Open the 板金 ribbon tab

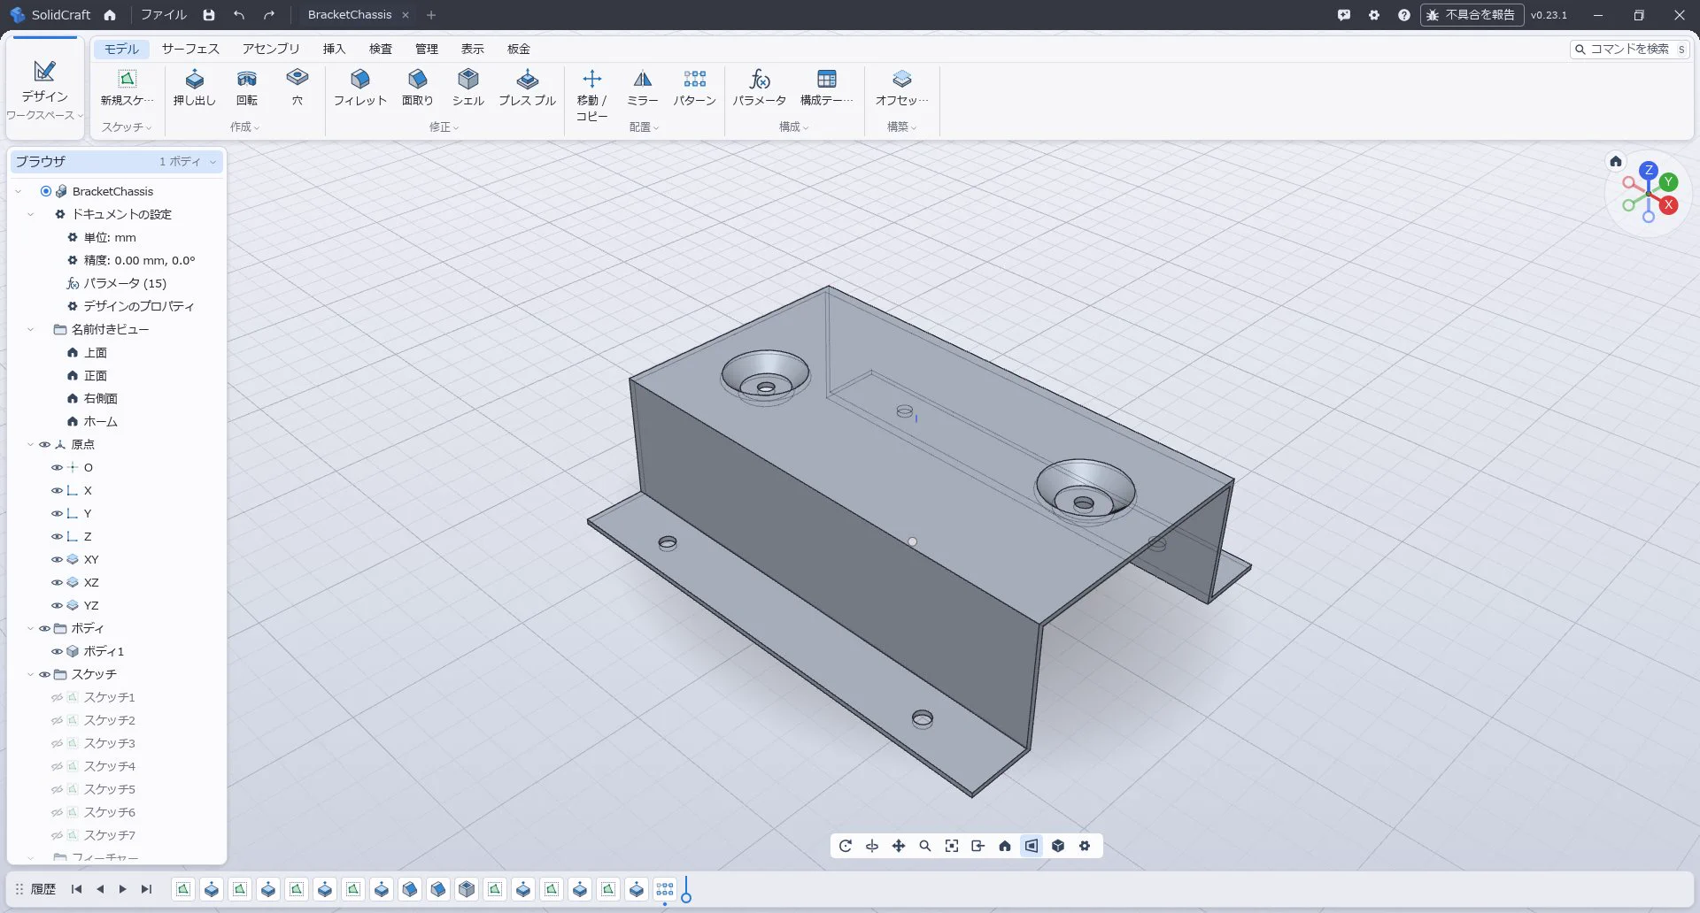pyautogui.click(x=519, y=49)
